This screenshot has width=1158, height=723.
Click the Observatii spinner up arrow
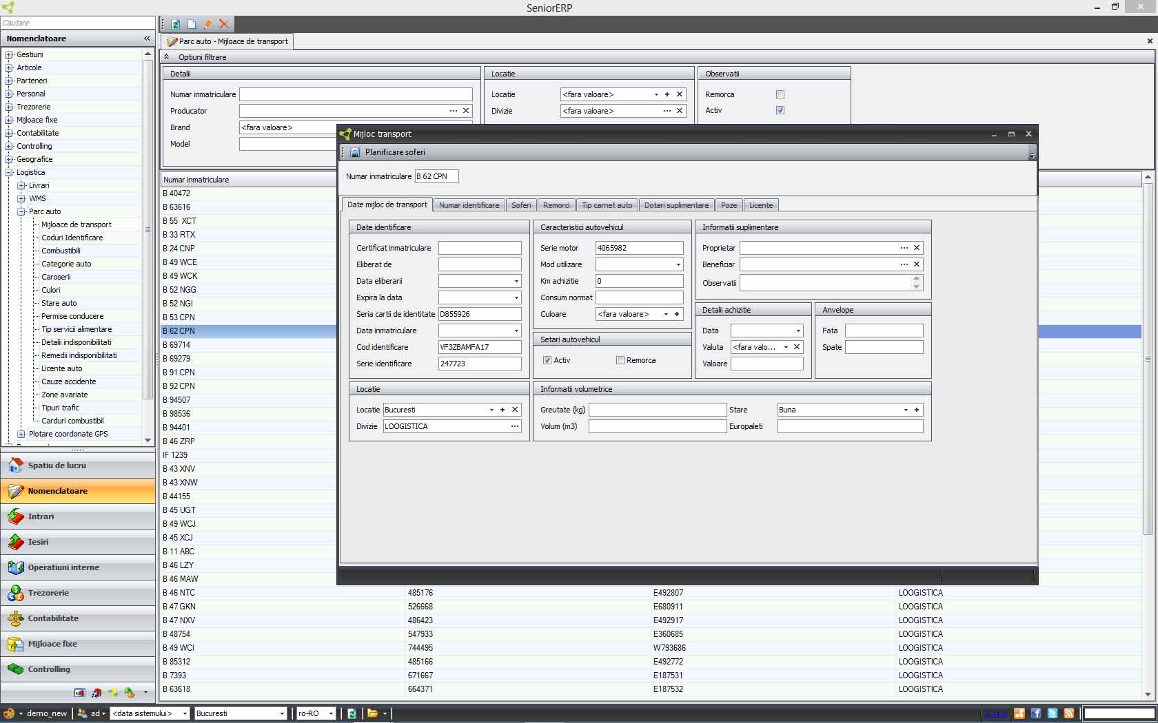(916, 279)
